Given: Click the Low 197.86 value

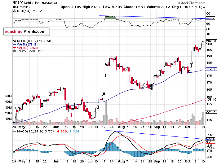Looking at the screenshot, I should 112,7.
